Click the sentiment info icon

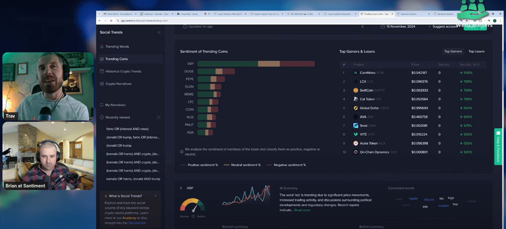[182, 152]
